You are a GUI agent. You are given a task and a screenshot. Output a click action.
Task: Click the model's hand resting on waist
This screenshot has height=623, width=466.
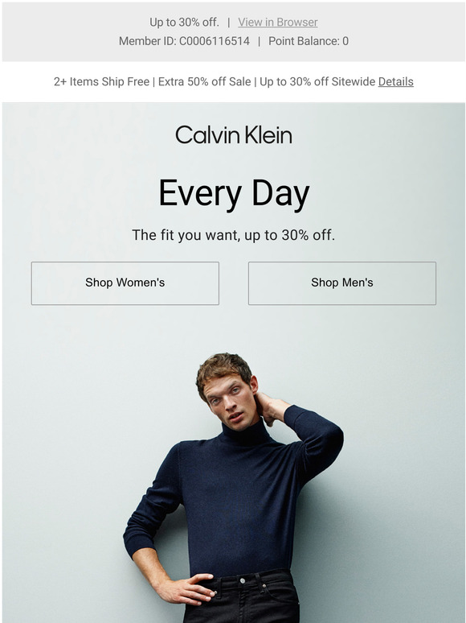(x=185, y=589)
